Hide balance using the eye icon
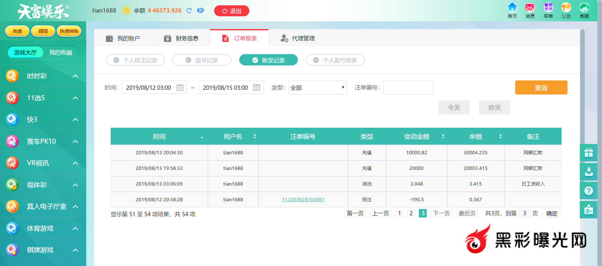This screenshot has height=266, width=602. click(200, 11)
